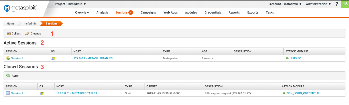The image size is (349, 105).
Task: Open the SSH_LOGIN_CREDENTIAL attack module link
Action: pos(303,93)
